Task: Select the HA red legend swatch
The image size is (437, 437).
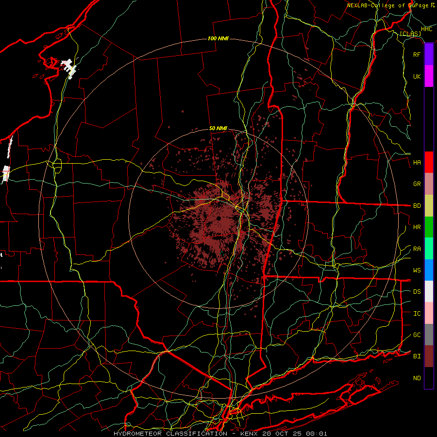Action: [x=429, y=162]
